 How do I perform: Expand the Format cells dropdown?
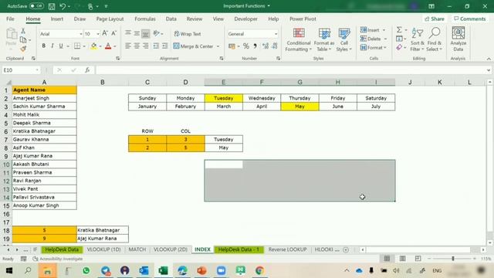pyautogui.click(x=385, y=48)
